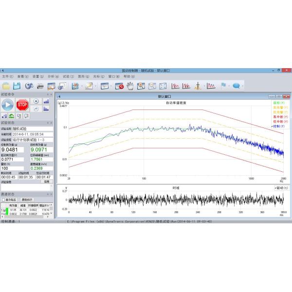The width and height of the screenshot is (292, 292).
Task: Open dropdown arrow beside speech bubble icon
Action: (x=243, y=86)
